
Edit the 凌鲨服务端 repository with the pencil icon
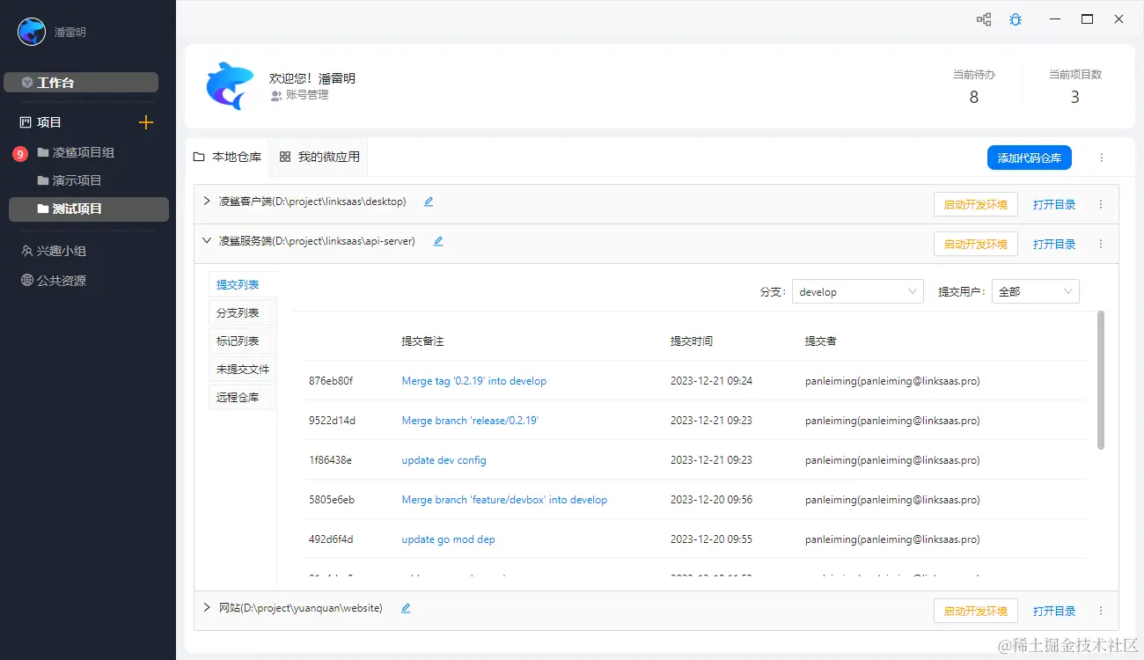[438, 241]
